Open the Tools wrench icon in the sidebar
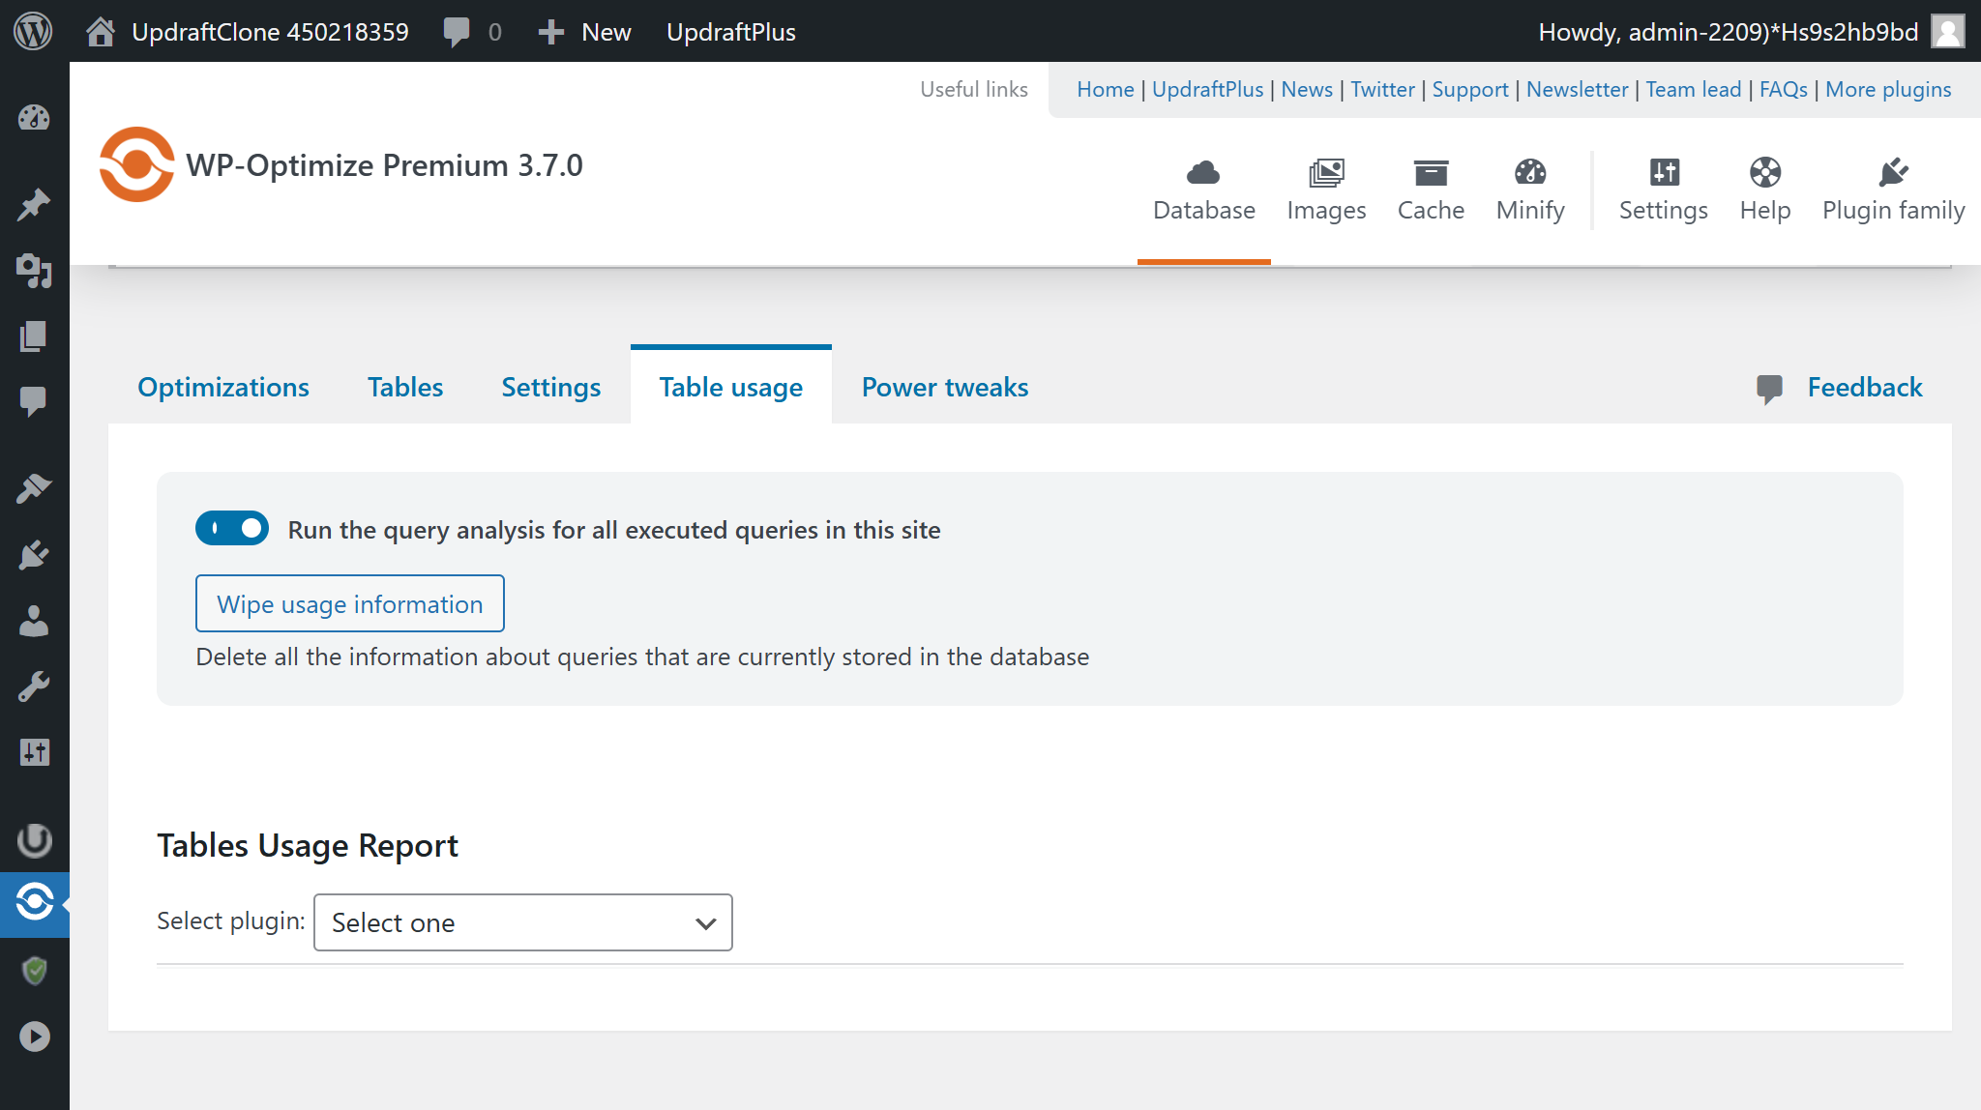The image size is (1981, 1110). [x=34, y=686]
